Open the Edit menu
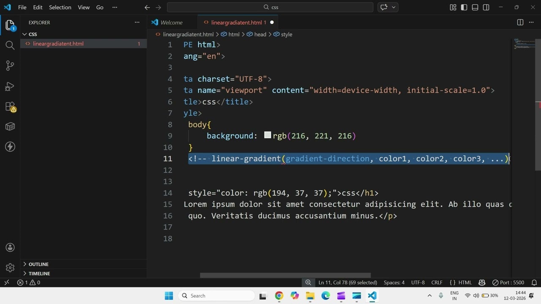 tap(38, 7)
